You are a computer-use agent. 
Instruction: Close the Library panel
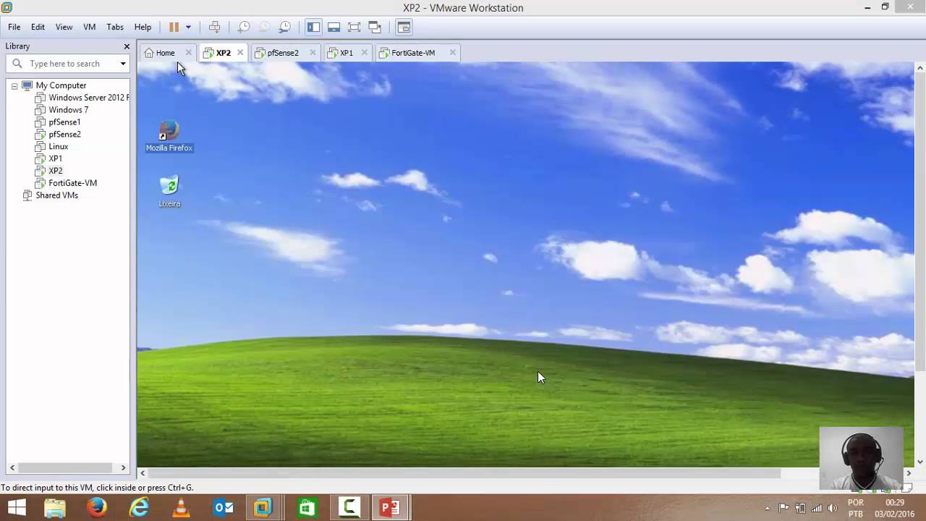pos(127,46)
